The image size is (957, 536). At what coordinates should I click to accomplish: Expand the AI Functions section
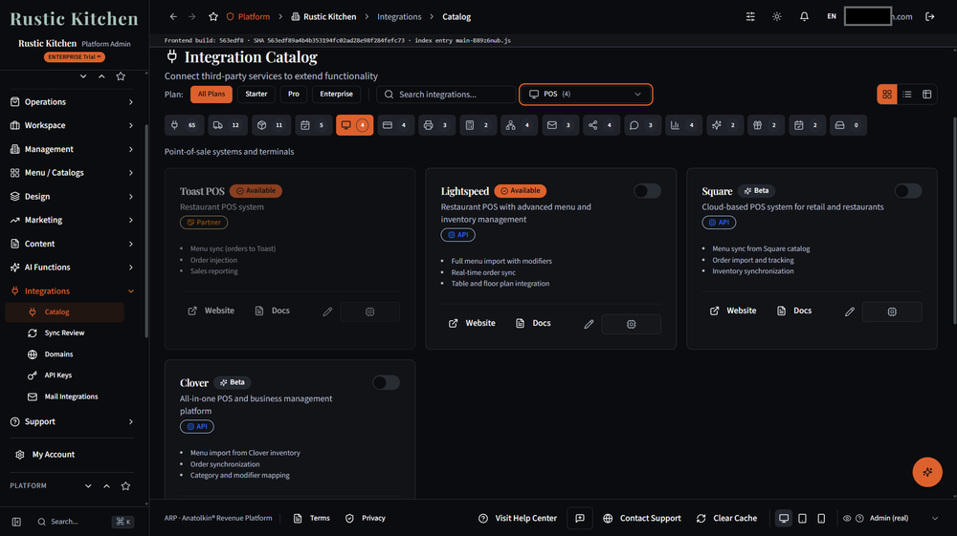(72, 268)
